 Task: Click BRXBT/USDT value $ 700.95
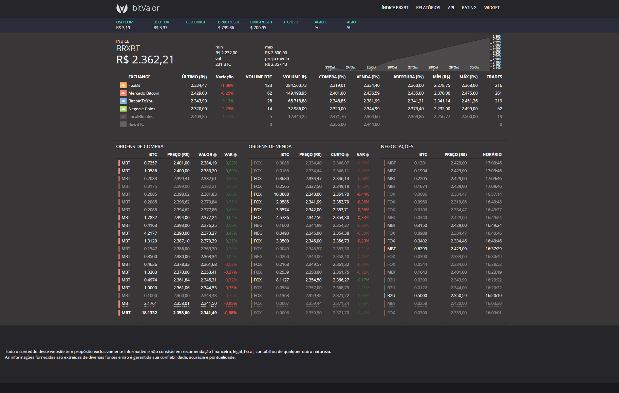click(258, 28)
